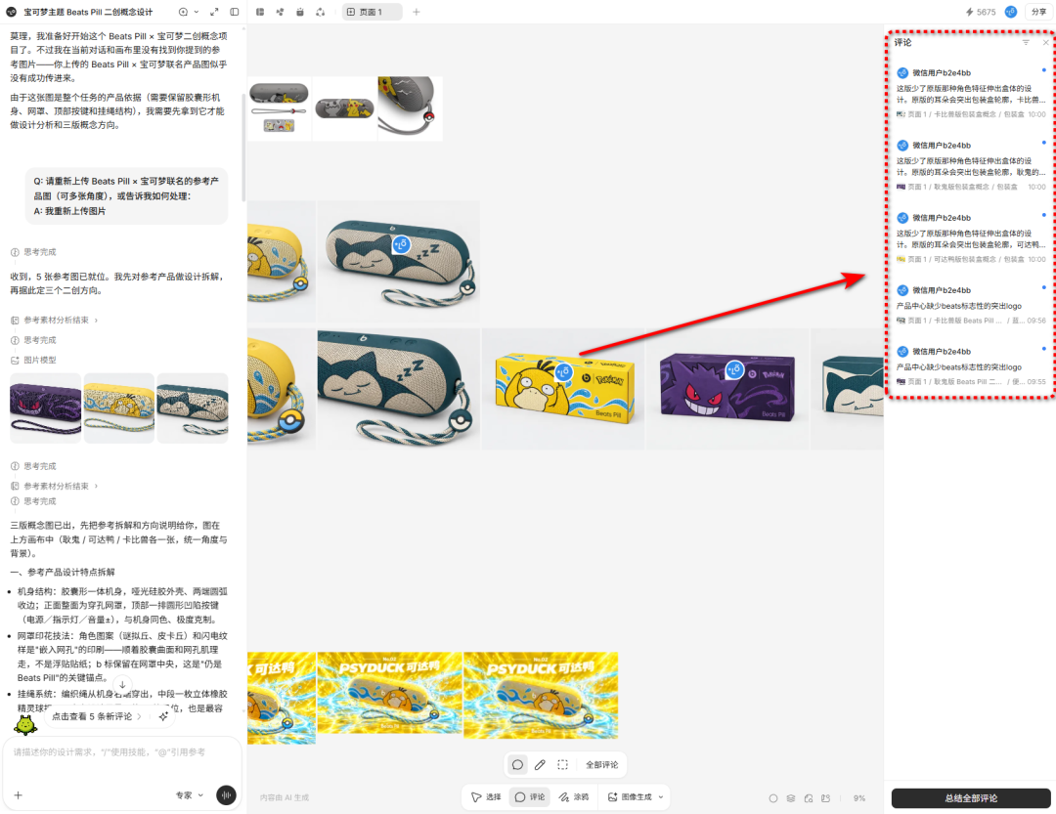The height and width of the screenshot is (814, 1056).
Task: Add an attachment with the plus icon
Action: pos(19,795)
